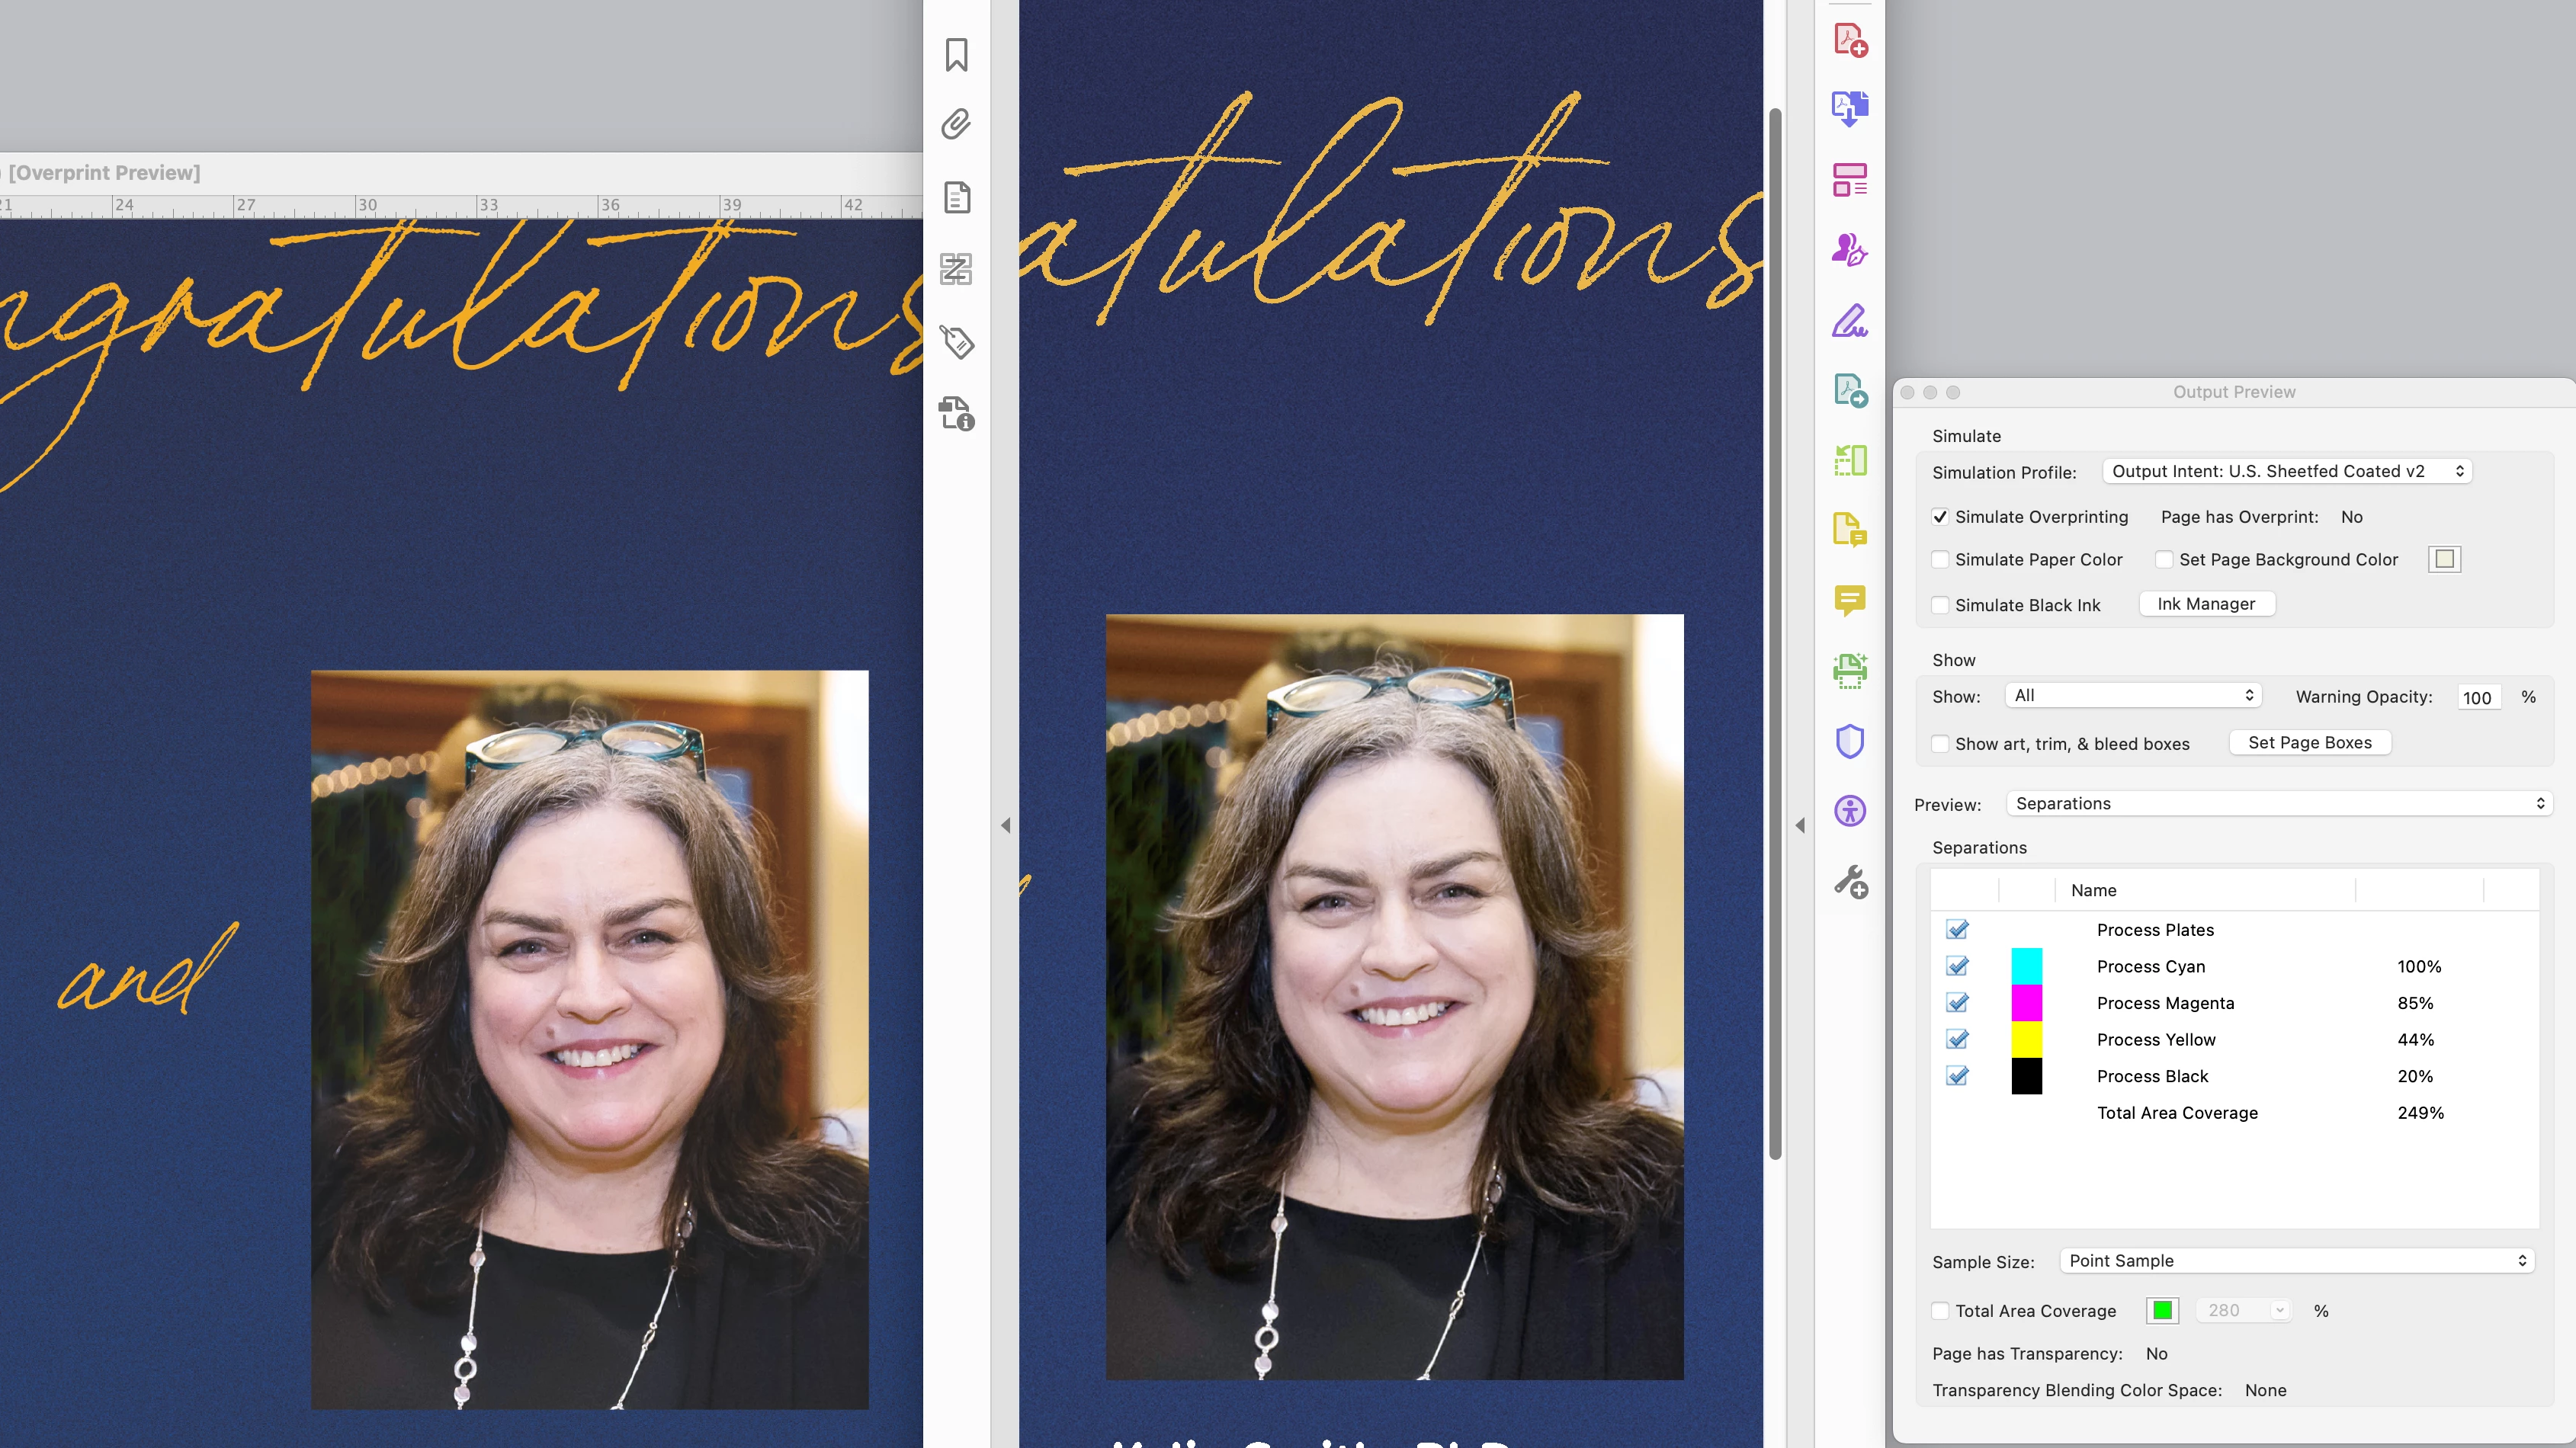Viewport: 2576px width, 1448px height.
Task: Click the Set Page Boxes button
Action: tap(2309, 742)
